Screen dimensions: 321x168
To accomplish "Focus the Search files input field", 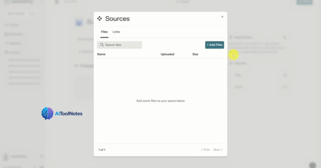I will pyautogui.click(x=122, y=45).
